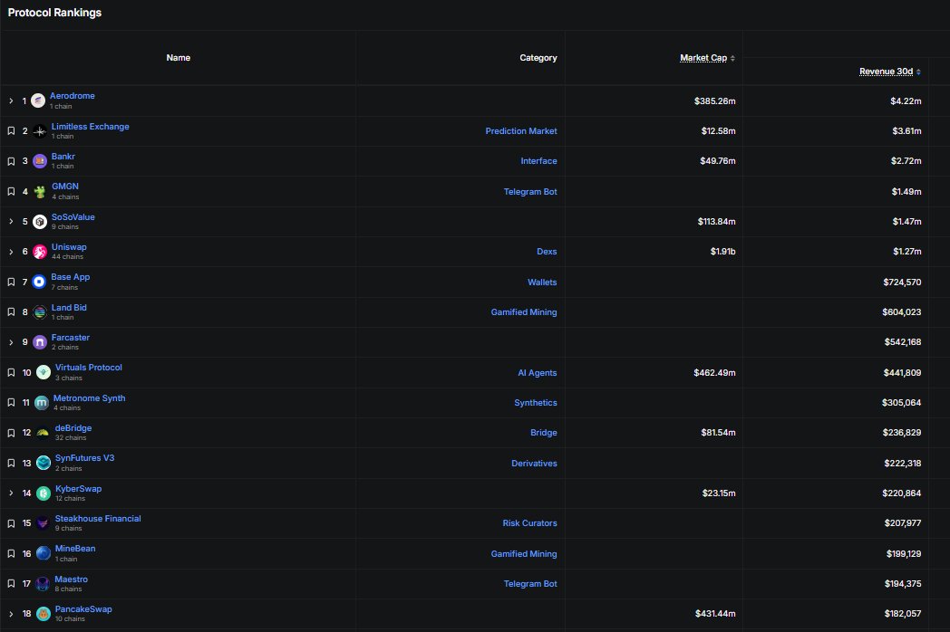
Task: Click the Land Bid logo icon
Action: tap(40, 311)
